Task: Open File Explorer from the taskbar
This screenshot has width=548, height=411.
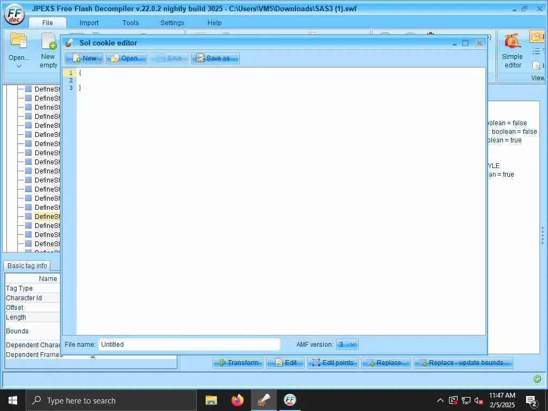Action: pyautogui.click(x=211, y=400)
